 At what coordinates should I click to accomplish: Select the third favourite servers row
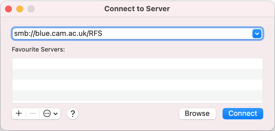(x=137, y=85)
